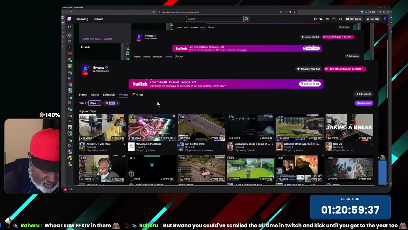Click the browser back arrow
408x230 pixels.
(63, 12)
